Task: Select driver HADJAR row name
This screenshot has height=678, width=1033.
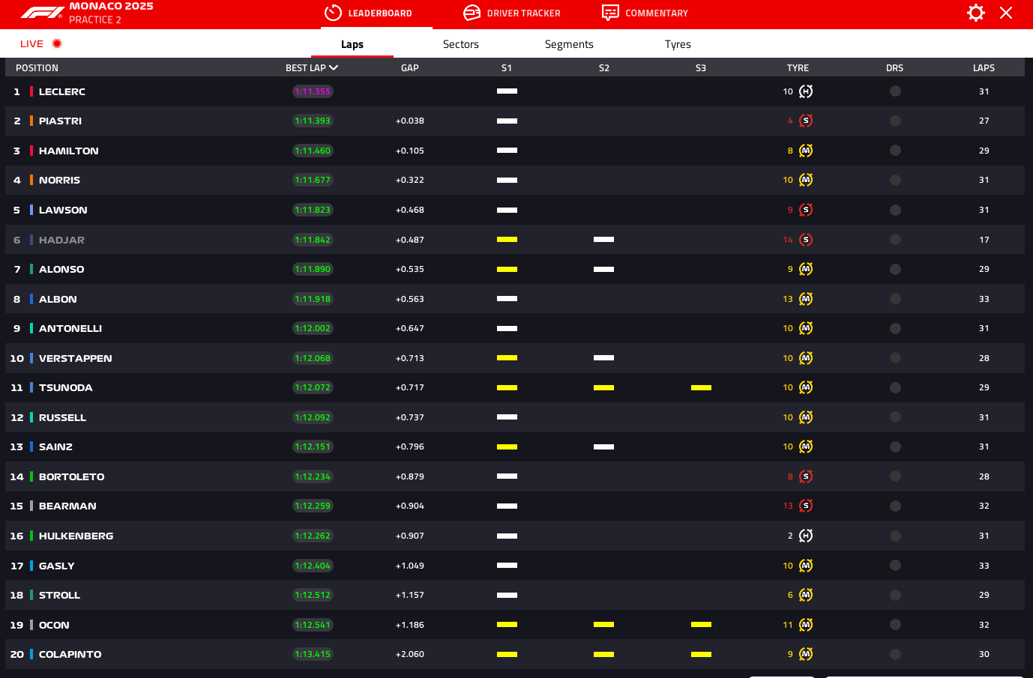Action: 61,240
